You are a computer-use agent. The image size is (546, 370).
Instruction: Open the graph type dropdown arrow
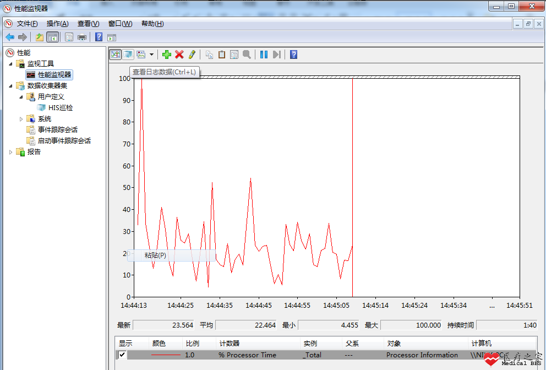coord(151,55)
